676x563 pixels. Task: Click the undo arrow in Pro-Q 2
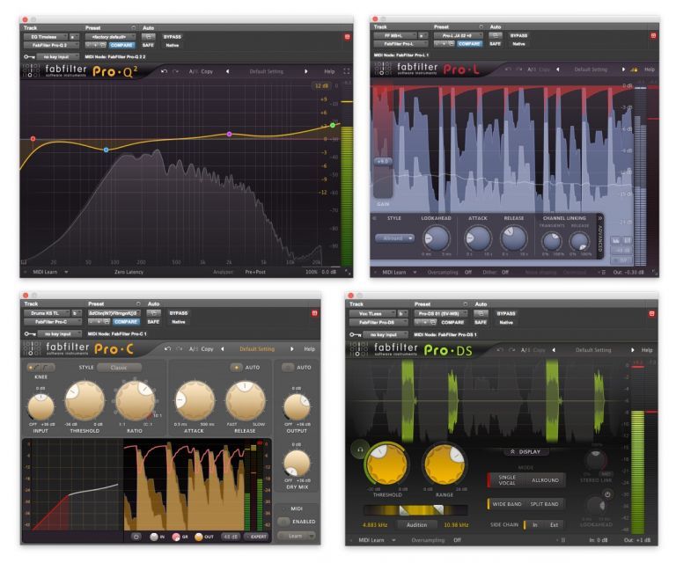coord(164,71)
